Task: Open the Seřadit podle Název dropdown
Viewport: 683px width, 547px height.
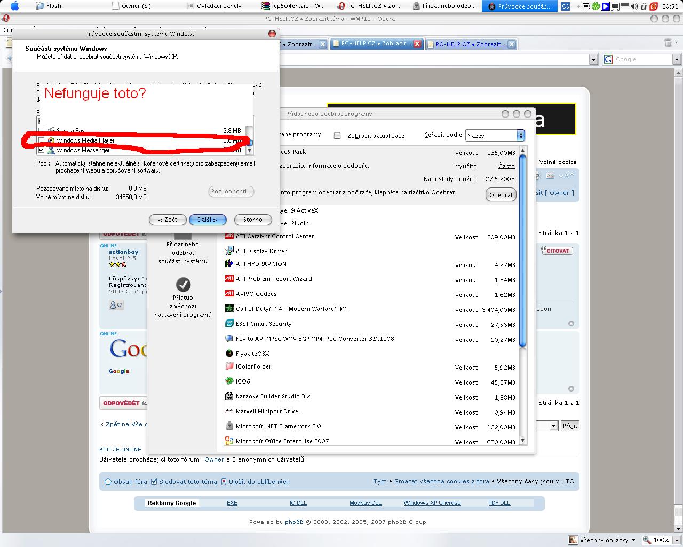Action: [495, 136]
